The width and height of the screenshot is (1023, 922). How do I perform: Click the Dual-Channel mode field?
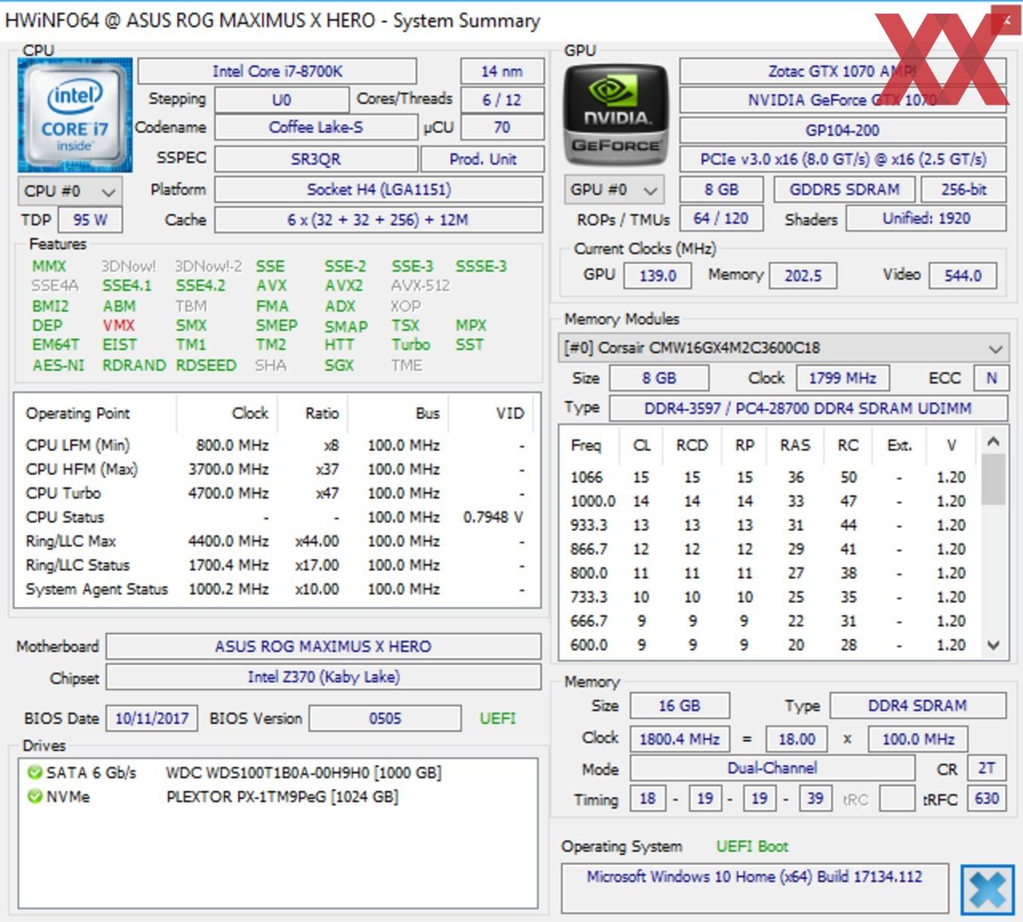(772, 768)
